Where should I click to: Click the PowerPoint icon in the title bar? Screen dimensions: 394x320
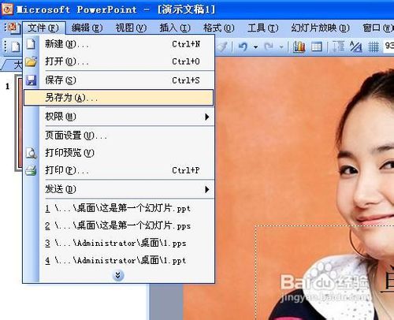coord(7,9)
